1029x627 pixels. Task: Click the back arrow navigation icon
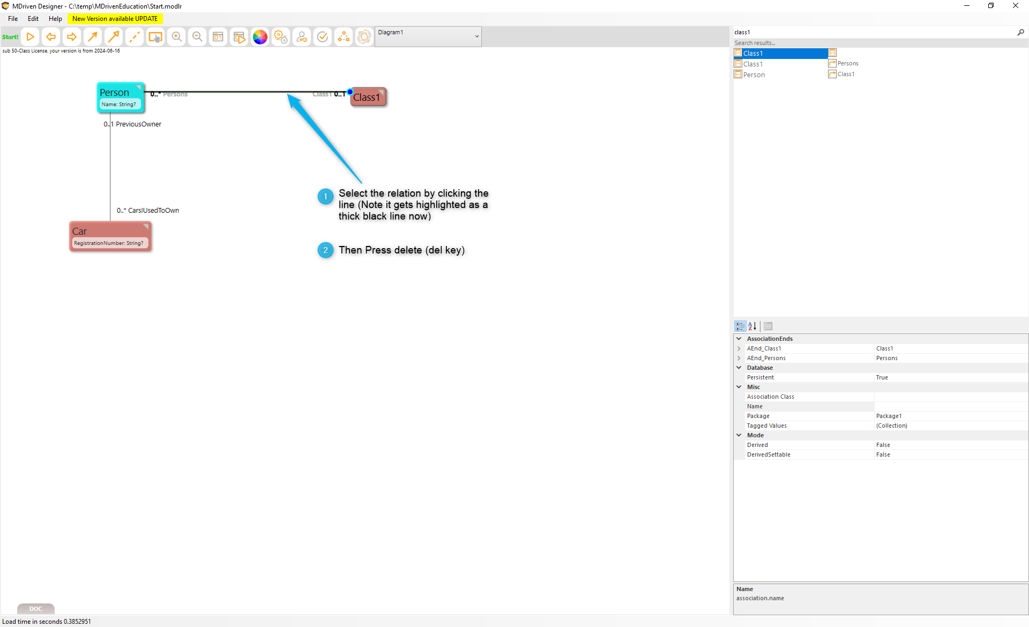(51, 37)
